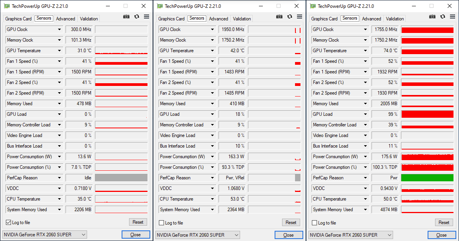
Task: Switch to the Graphics Card tab in the left window
Action: click(18, 19)
